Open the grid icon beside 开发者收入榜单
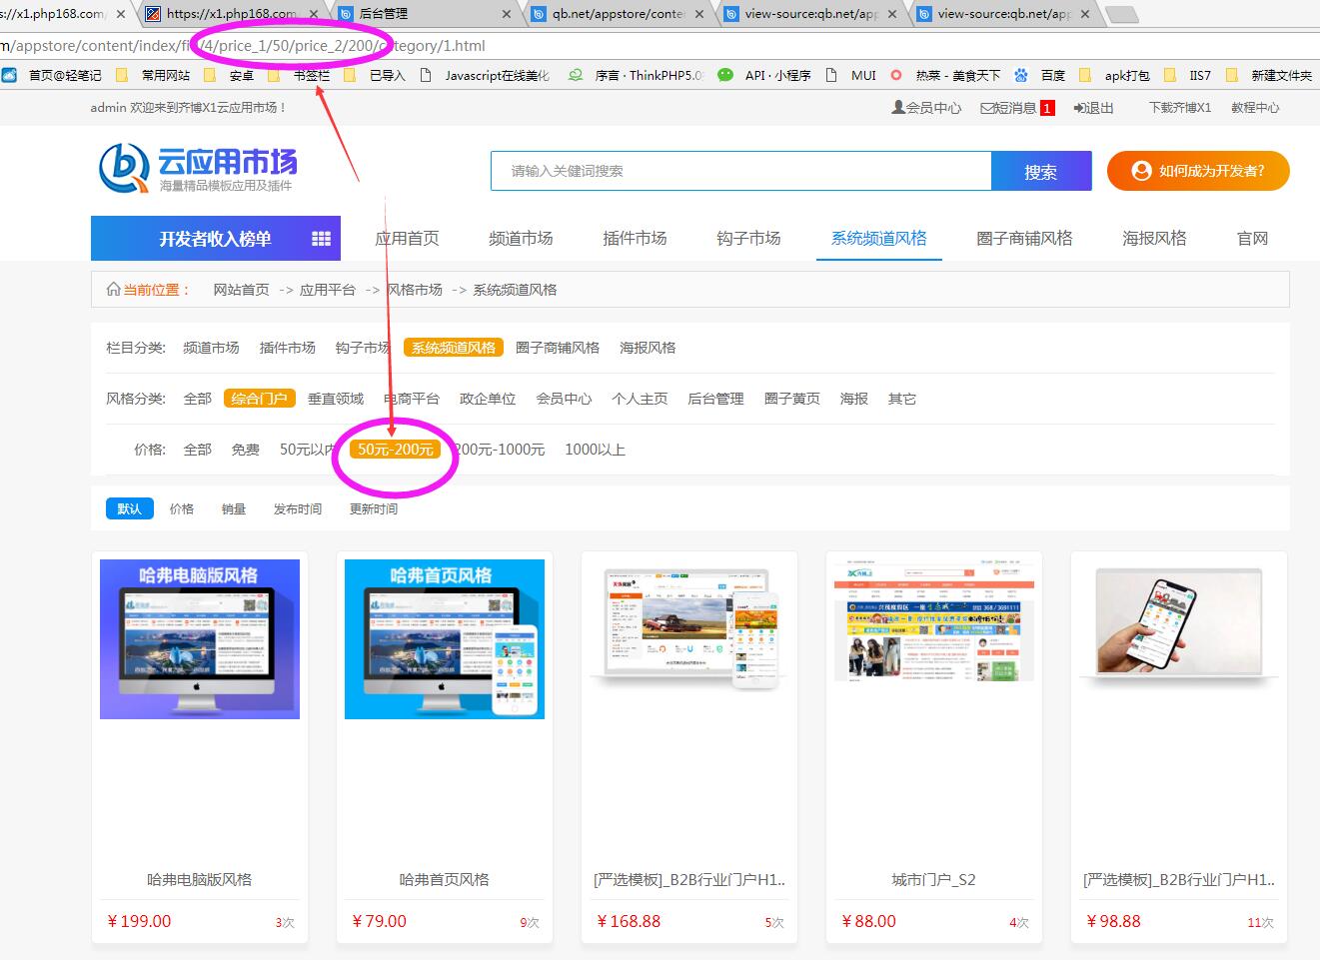This screenshot has width=1320, height=960. [321, 239]
